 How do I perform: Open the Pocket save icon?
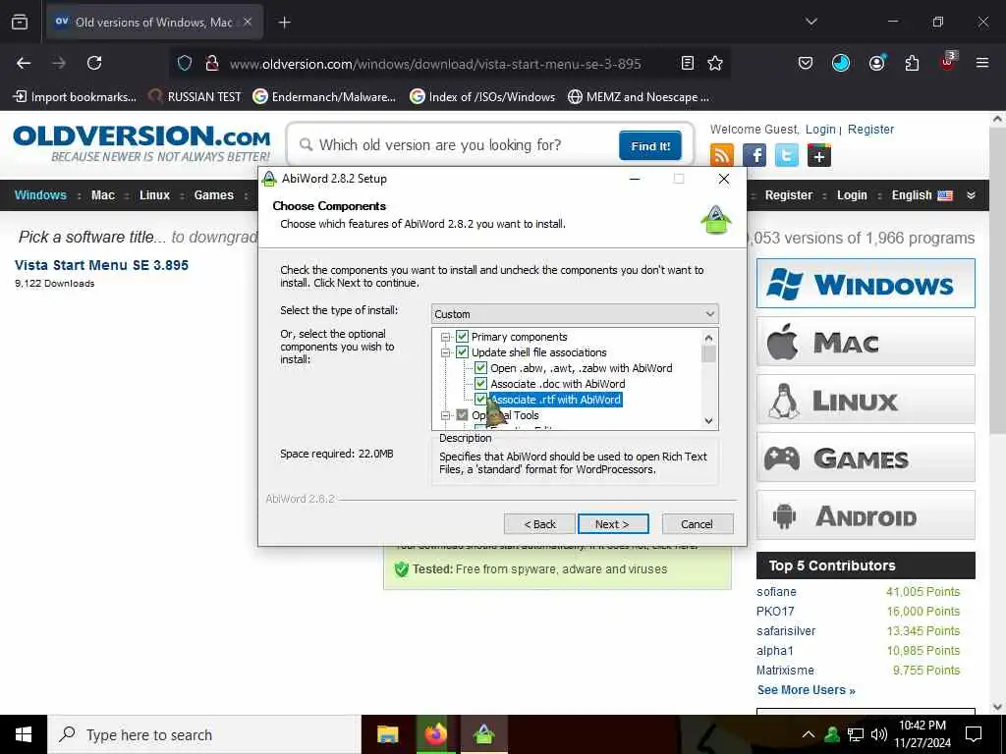pos(806,63)
